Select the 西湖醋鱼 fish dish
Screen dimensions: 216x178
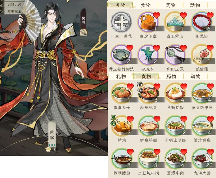tap(122, 159)
